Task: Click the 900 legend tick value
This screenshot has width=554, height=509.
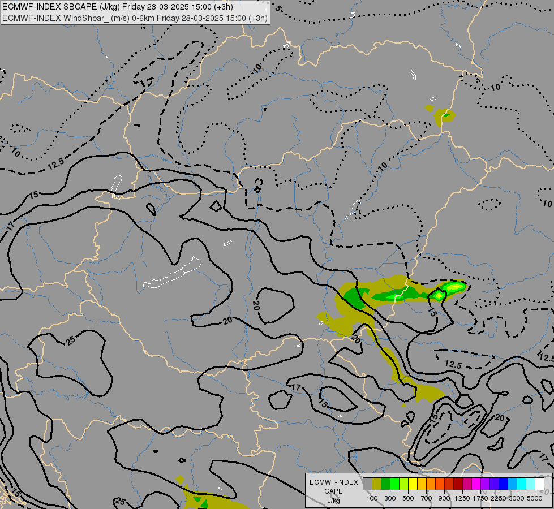Action: [x=444, y=498]
